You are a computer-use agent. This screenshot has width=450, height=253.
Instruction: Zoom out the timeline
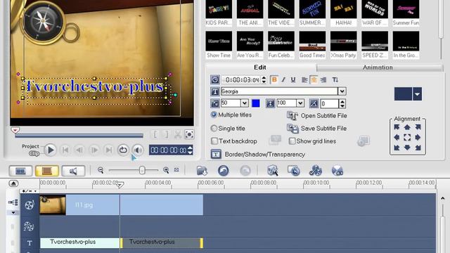tap(101, 170)
